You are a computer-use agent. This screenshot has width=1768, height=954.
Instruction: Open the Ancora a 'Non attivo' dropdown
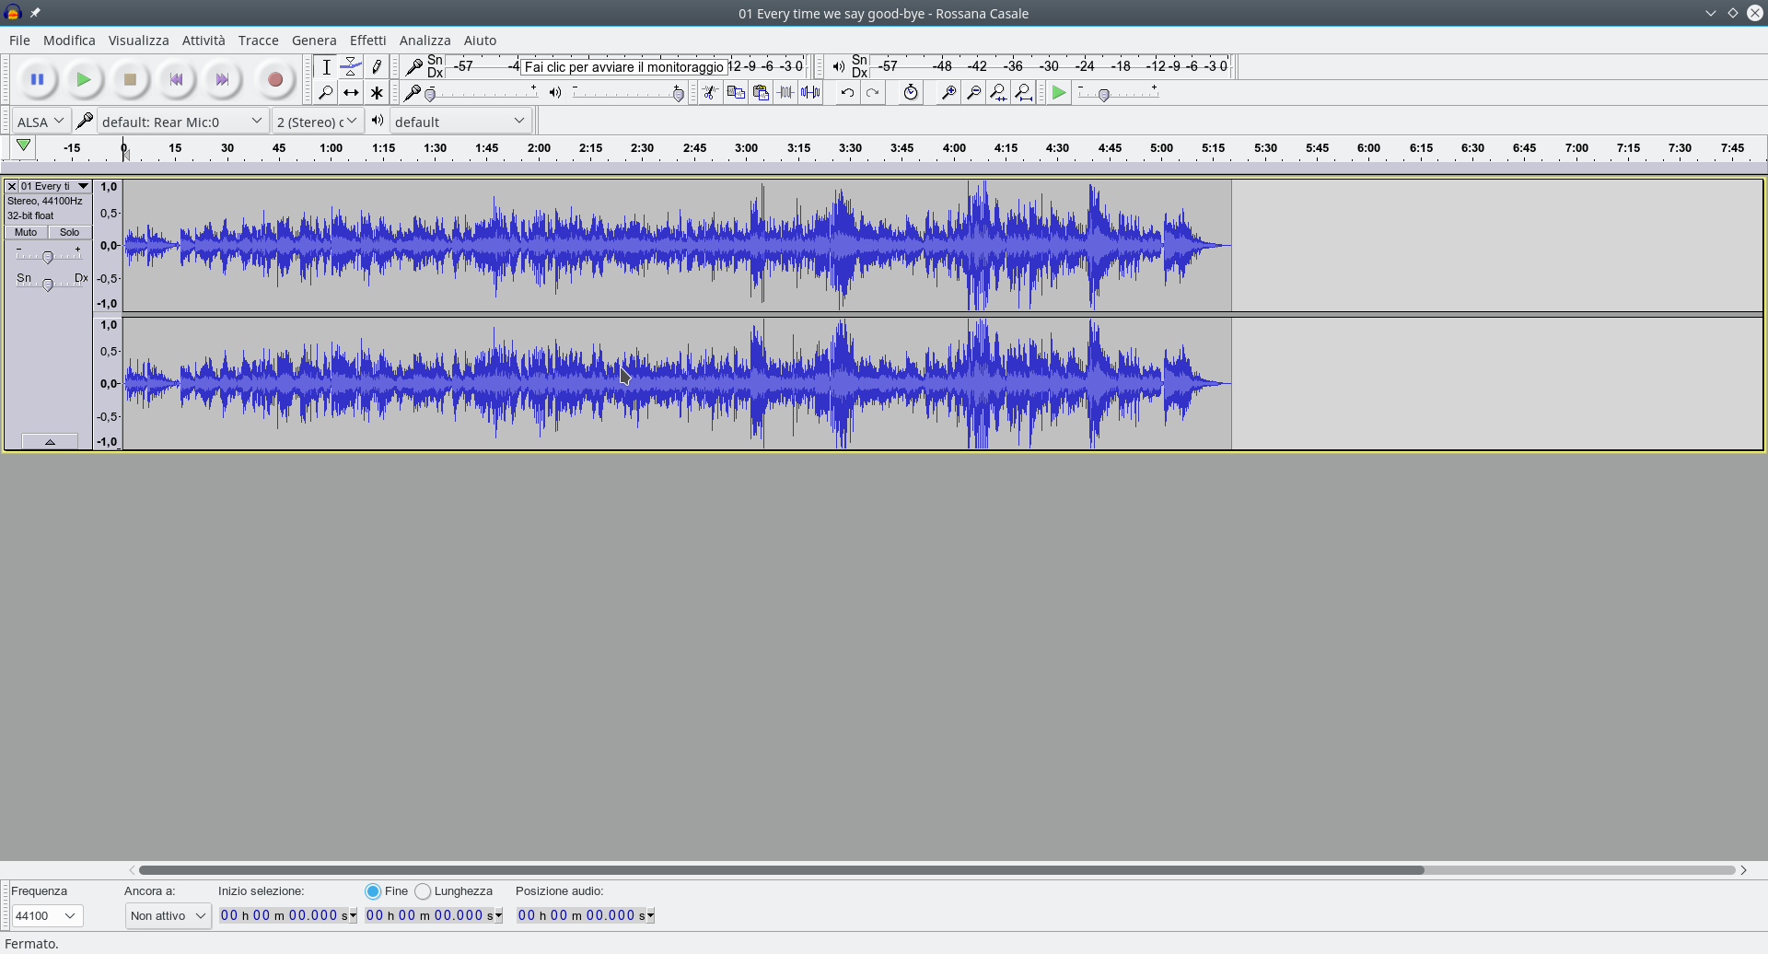click(x=168, y=916)
